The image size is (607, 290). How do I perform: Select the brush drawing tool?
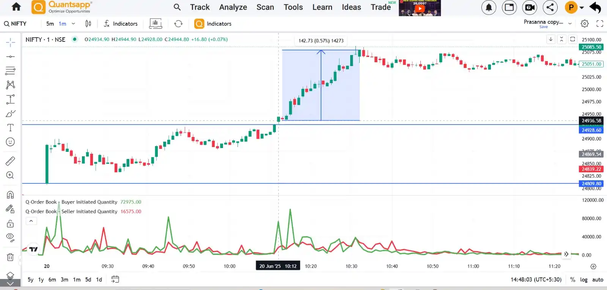point(11,113)
